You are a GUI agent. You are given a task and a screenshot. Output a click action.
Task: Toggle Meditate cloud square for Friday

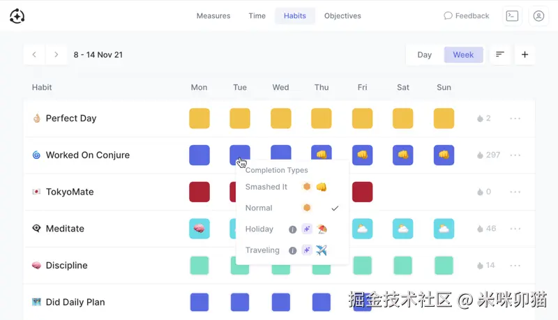click(x=362, y=229)
